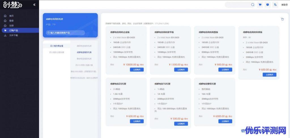Buy 成都电信2U托管 with 立即购买
This screenshot has height=138, width=290.
(137, 121)
